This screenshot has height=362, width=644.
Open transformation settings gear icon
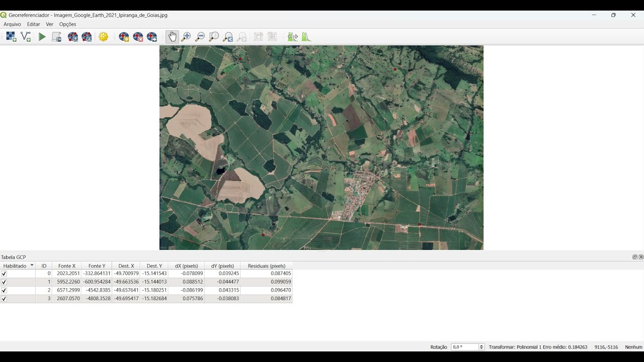point(104,37)
